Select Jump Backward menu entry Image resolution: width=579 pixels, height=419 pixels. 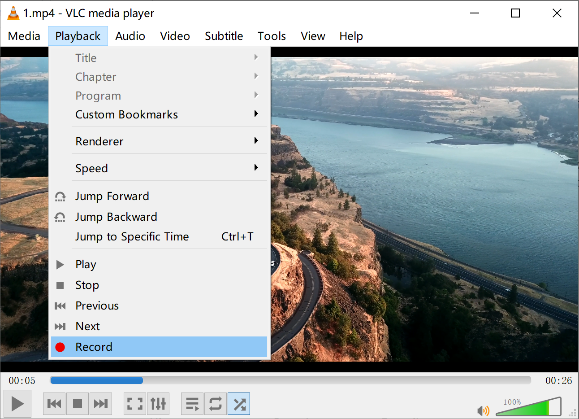point(159,217)
